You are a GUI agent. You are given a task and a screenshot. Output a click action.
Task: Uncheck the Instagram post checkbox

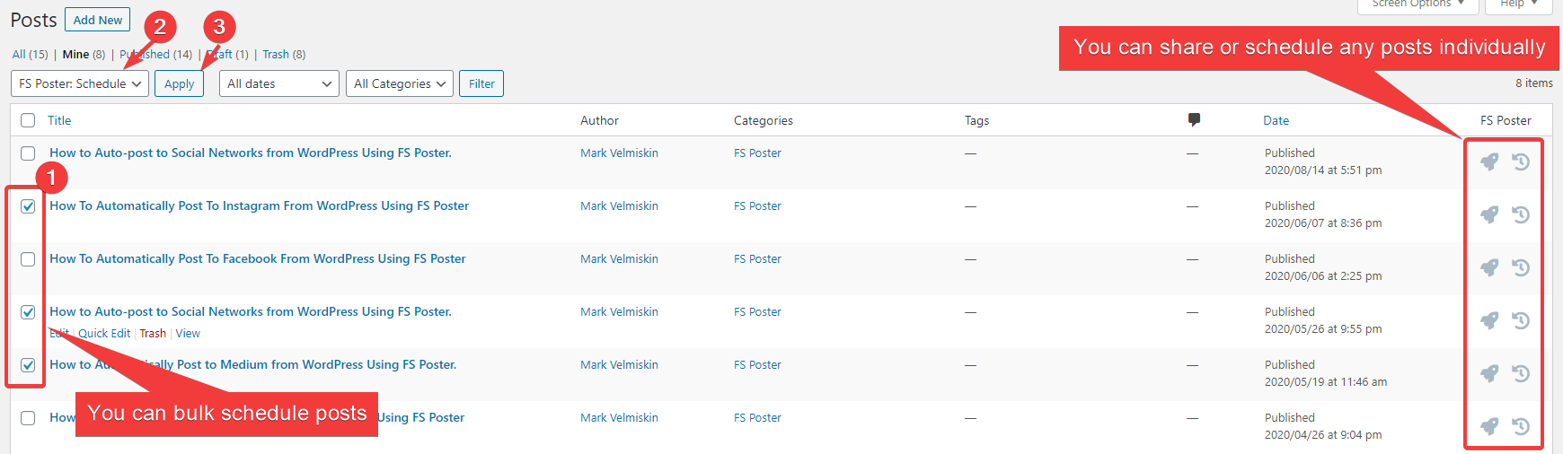click(28, 206)
